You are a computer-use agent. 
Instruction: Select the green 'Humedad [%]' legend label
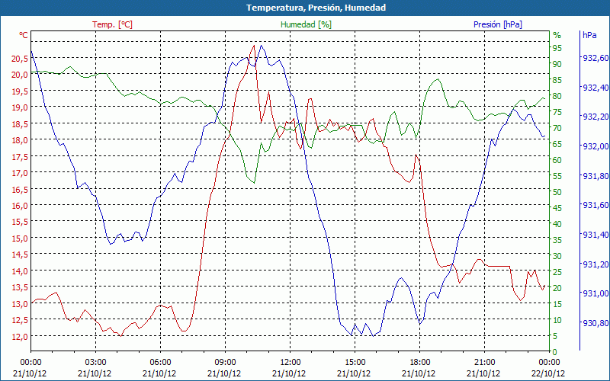pos(307,24)
